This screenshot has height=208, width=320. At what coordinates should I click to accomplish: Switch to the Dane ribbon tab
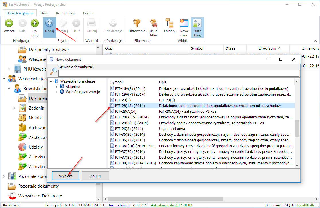(x=44, y=13)
